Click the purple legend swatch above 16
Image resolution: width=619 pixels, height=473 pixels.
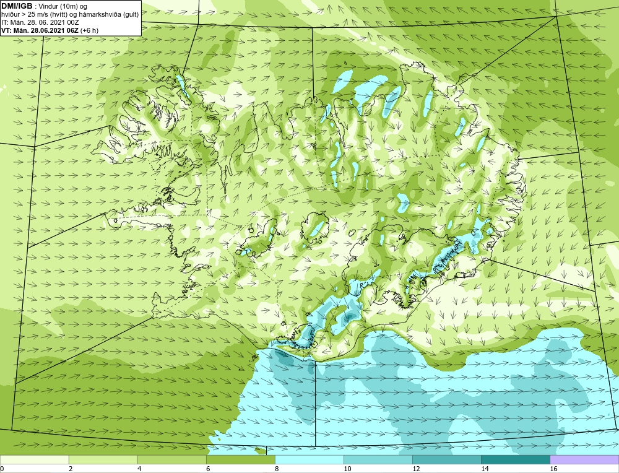point(584,459)
